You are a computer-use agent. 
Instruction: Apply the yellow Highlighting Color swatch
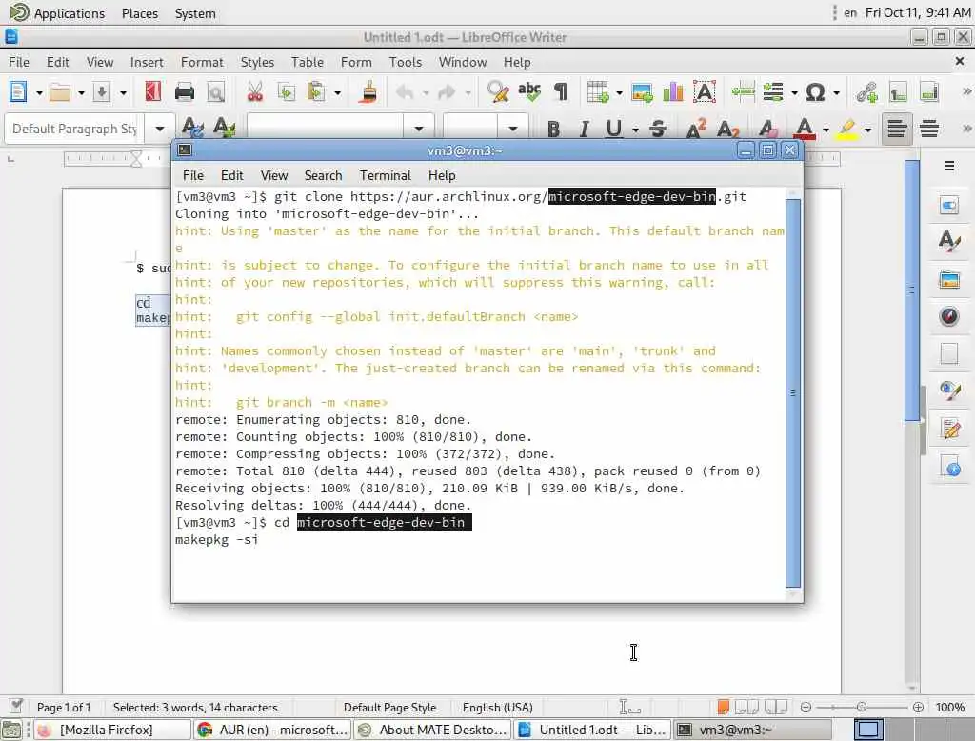click(x=846, y=129)
